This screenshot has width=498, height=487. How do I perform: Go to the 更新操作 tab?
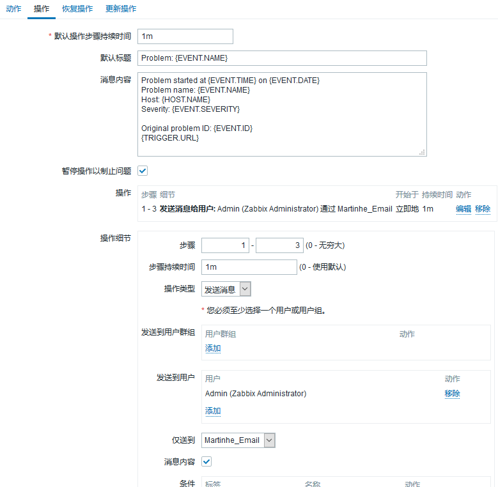click(x=120, y=9)
